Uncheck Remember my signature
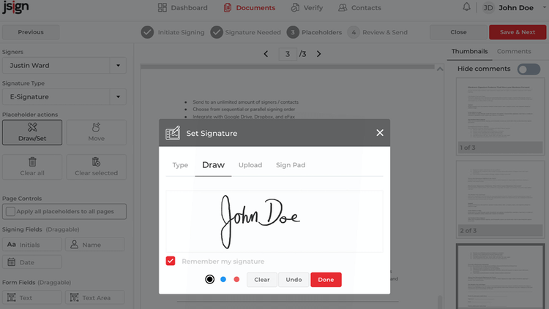Image resolution: width=549 pixels, height=309 pixels. (x=171, y=261)
